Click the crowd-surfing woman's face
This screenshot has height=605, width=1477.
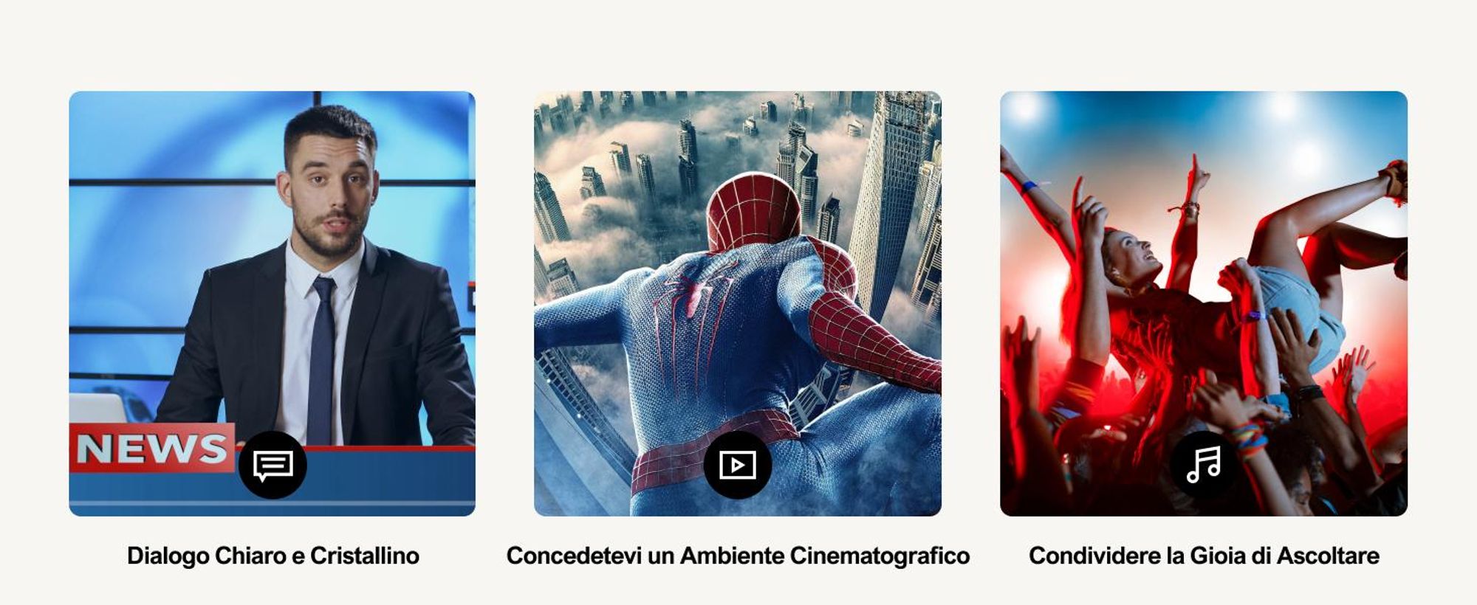click(1128, 256)
